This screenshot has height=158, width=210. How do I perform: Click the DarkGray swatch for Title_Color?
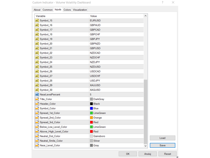tap(92, 99)
